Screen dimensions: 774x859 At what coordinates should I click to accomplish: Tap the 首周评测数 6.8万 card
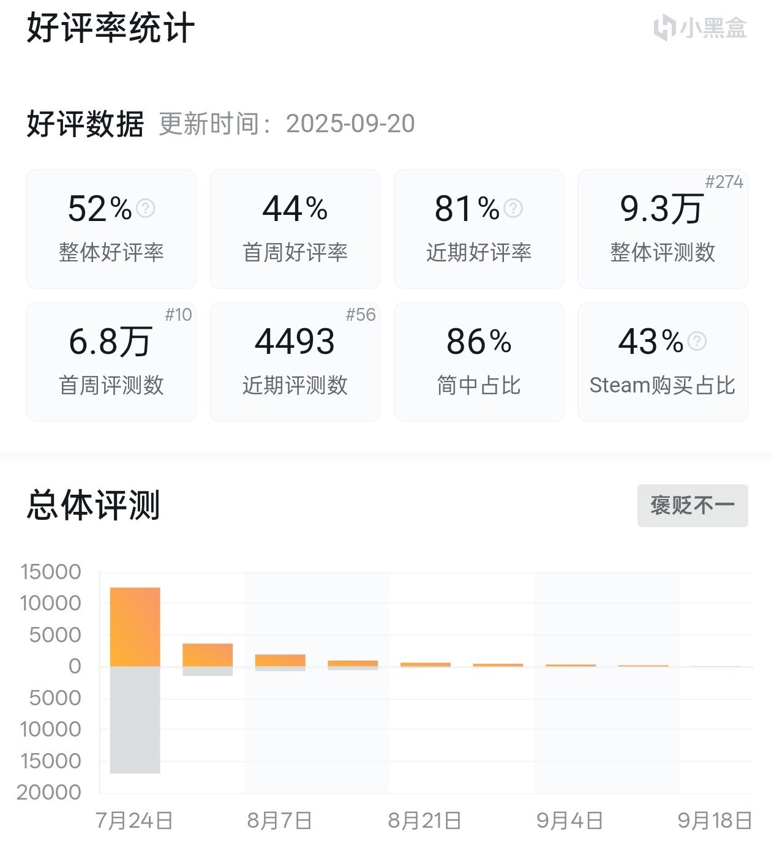111,362
